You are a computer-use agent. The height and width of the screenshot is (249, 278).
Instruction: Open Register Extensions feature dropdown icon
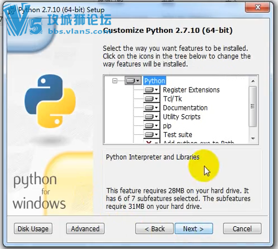click(x=151, y=90)
